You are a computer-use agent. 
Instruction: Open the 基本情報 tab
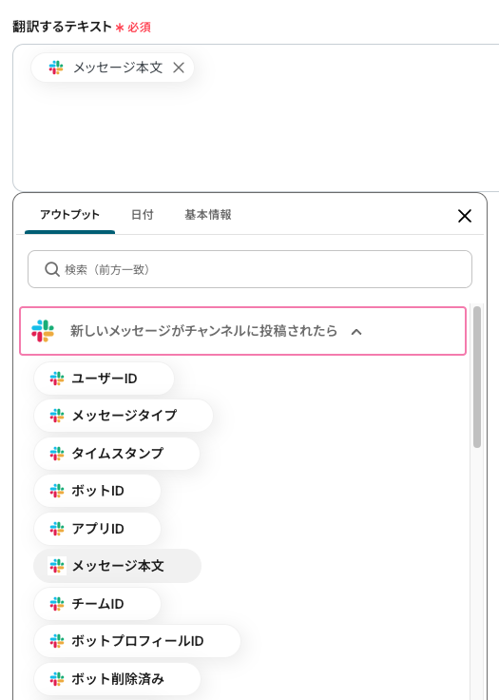tap(208, 215)
